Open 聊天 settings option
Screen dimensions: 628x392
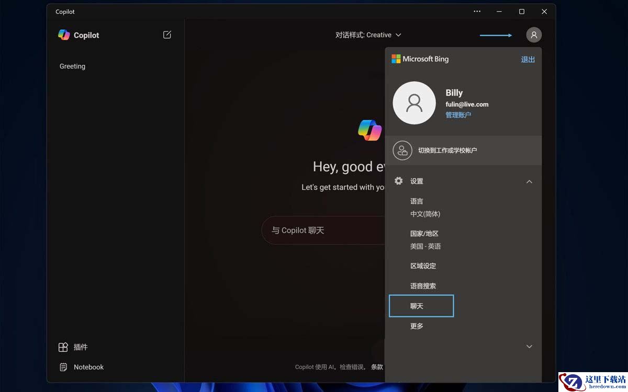click(421, 306)
